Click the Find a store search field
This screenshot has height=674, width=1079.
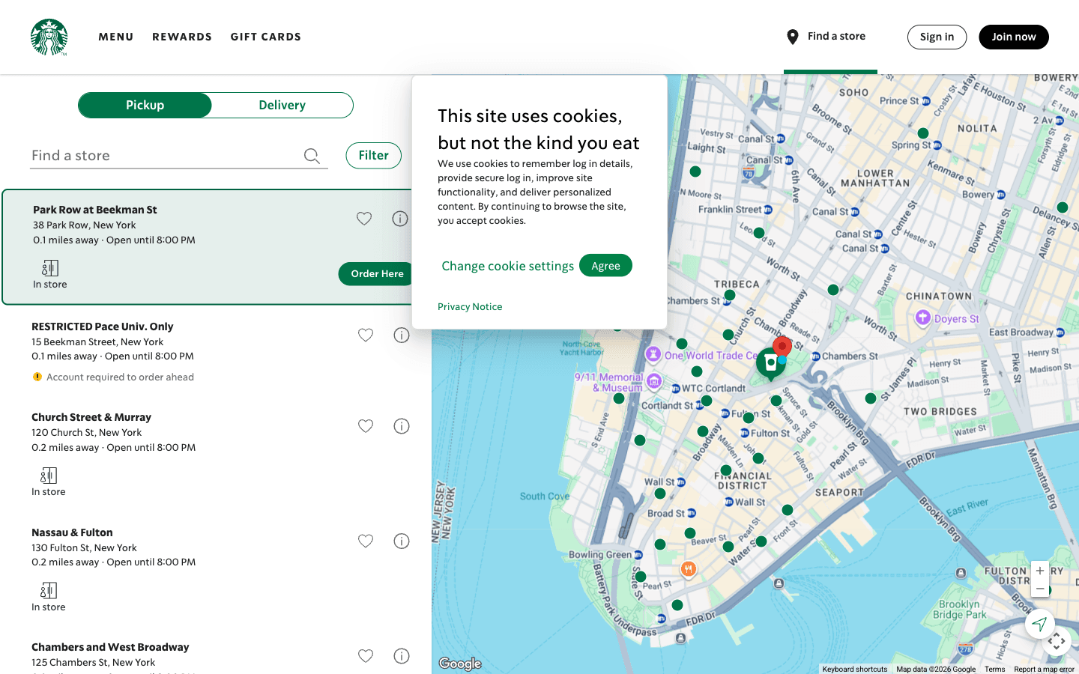click(150, 155)
